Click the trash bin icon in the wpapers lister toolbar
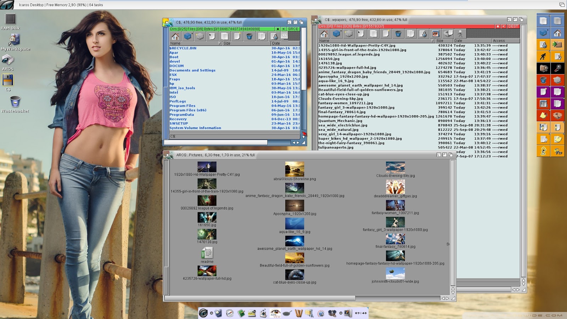 [398, 34]
